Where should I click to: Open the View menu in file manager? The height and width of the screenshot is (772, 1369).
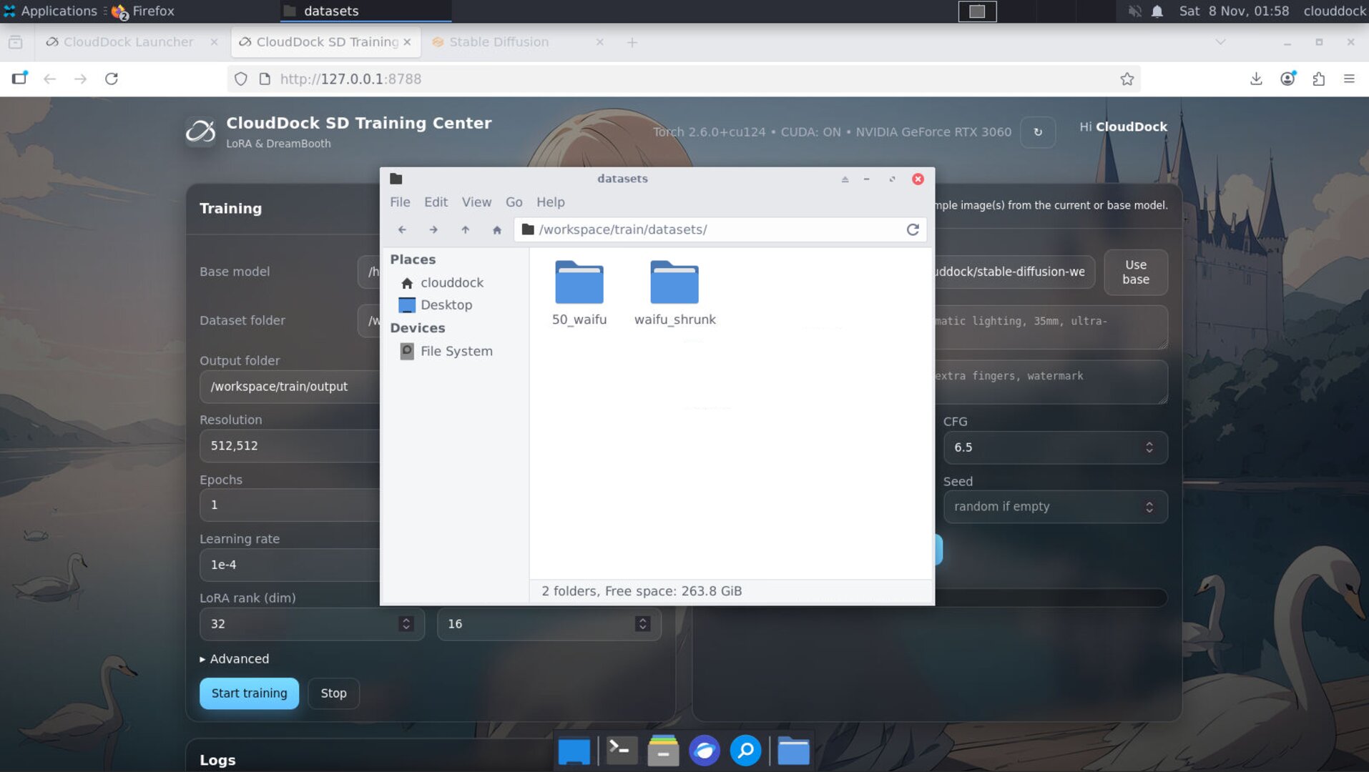coord(476,202)
